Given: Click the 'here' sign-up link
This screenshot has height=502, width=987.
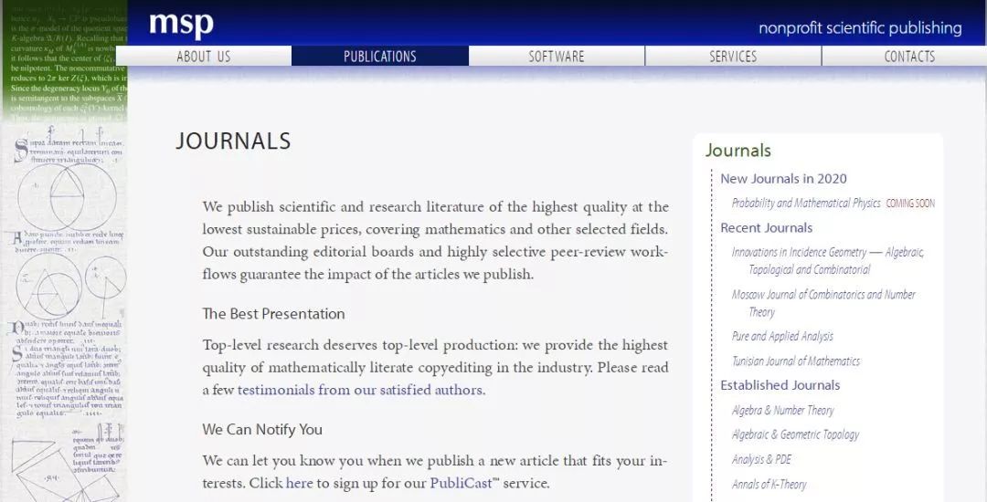Looking at the screenshot, I should click(x=299, y=483).
